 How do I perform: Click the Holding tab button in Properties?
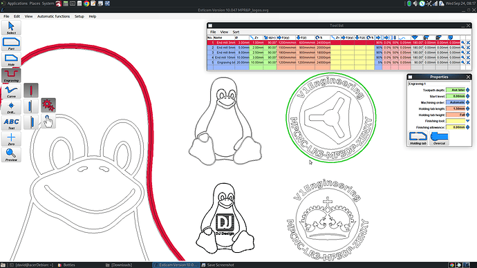(x=418, y=138)
